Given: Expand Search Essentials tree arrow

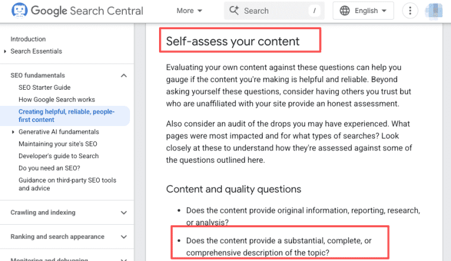Looking at the screenshot, I should coord(5,51).
